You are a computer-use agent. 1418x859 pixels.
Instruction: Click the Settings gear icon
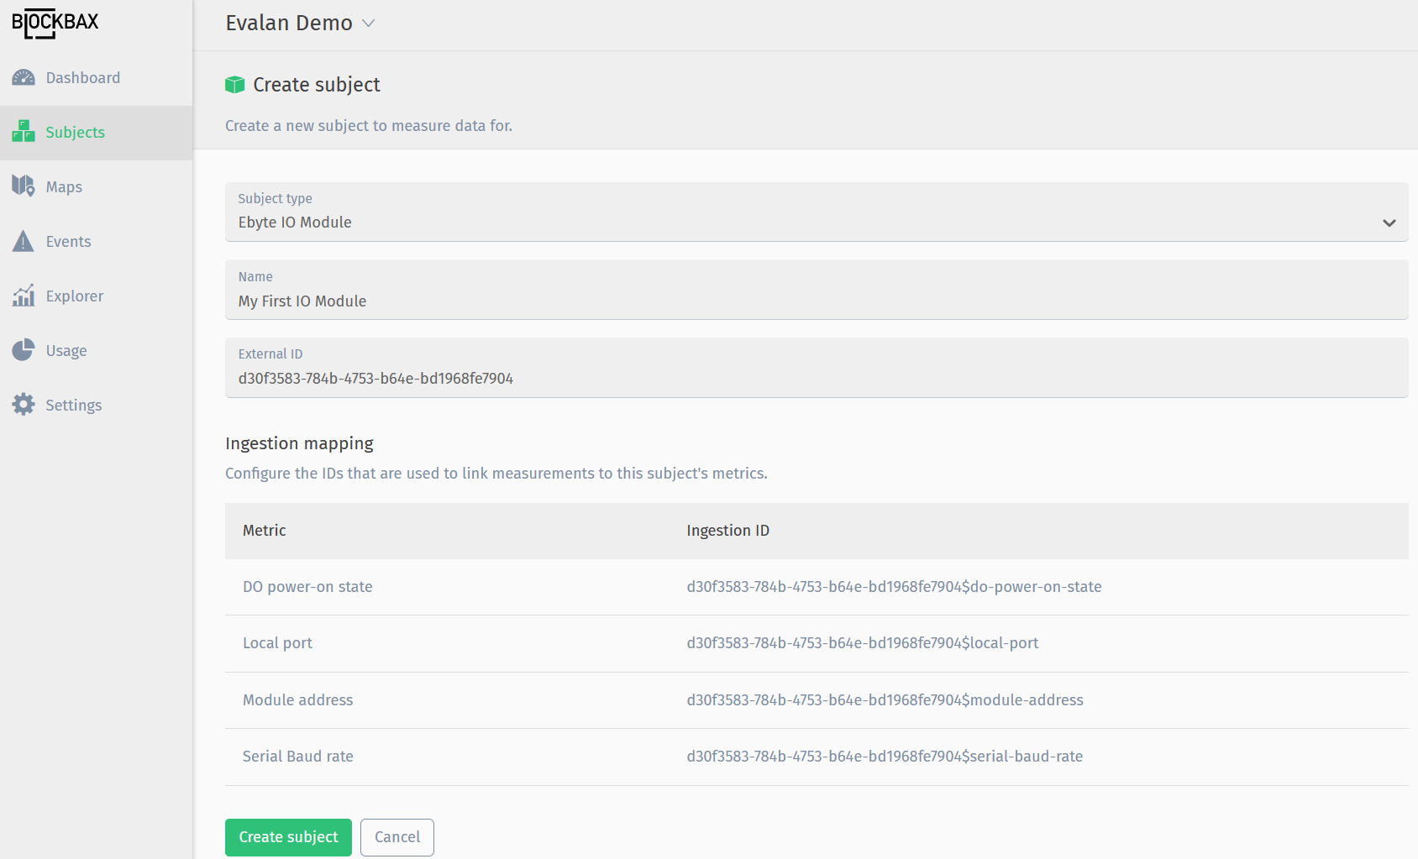24,405
